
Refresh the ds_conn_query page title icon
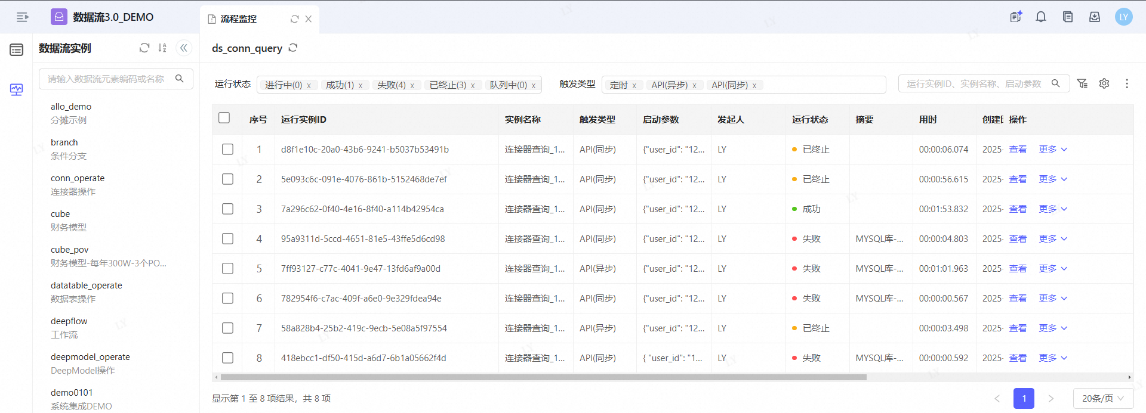coord(293,48)
